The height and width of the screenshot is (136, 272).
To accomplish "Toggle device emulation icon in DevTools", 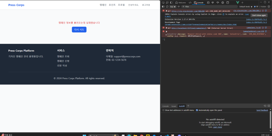I will 167,3.
